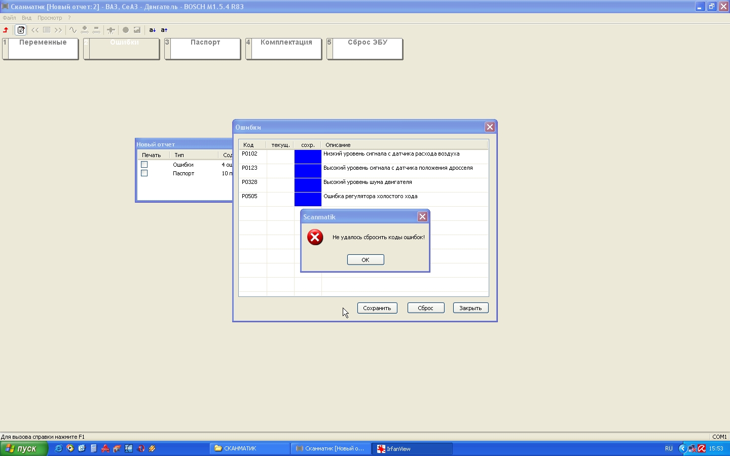Open the Файл menu

(9, 18)
